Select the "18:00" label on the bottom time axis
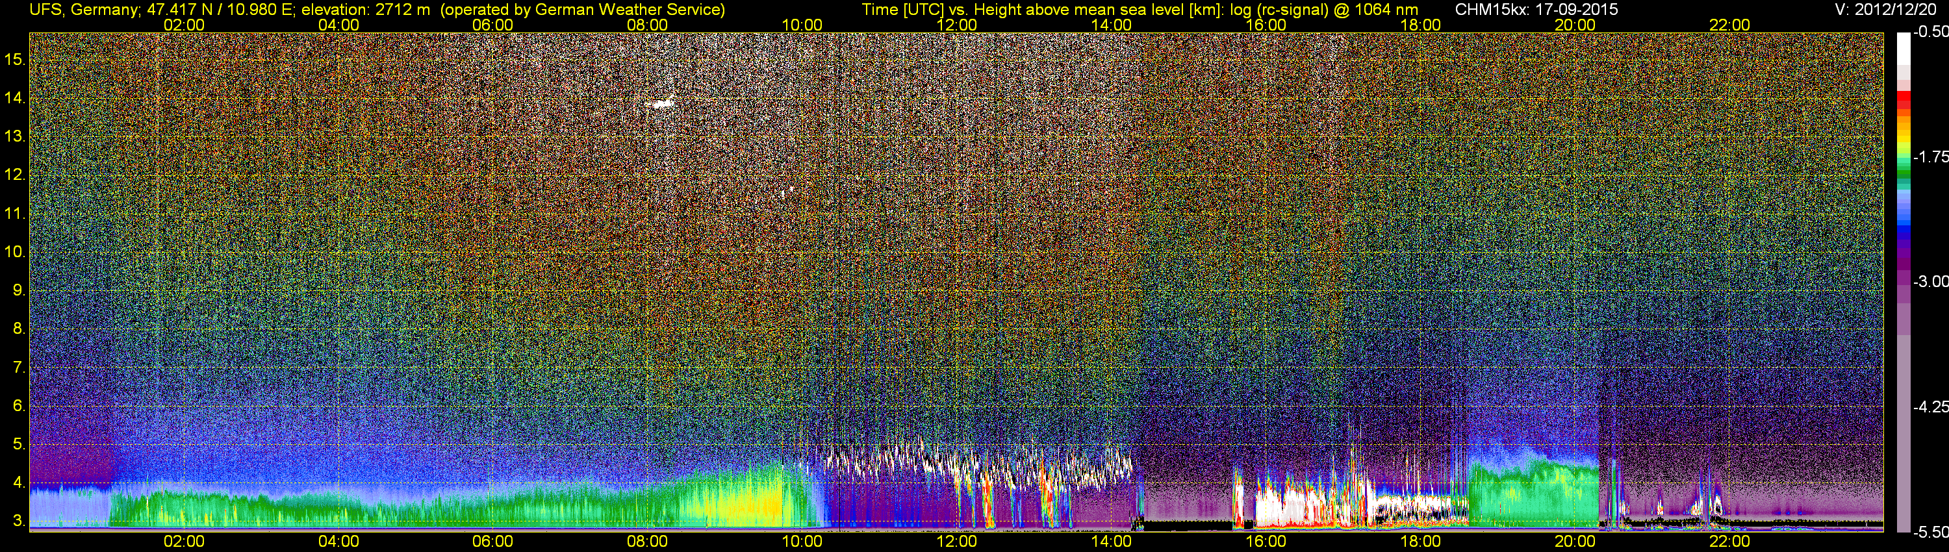The width and height of the screenshot is (1949, 552). tap(1420, 542)
